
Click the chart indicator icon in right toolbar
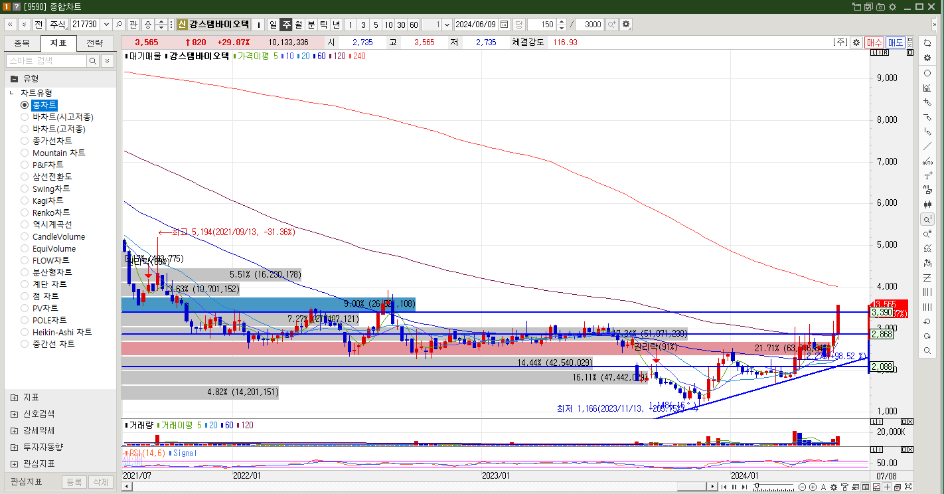tap(927, 87)
